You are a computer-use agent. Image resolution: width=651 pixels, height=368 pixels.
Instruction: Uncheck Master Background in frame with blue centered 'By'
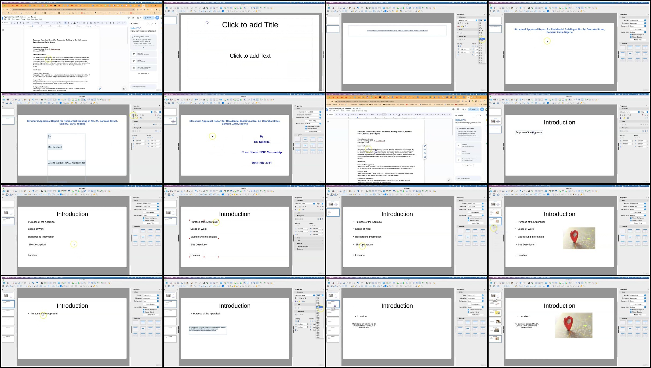[x=306, y=126]
